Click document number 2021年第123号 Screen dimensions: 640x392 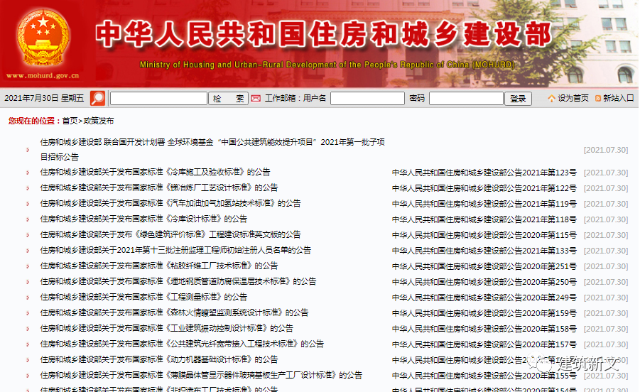484,173
